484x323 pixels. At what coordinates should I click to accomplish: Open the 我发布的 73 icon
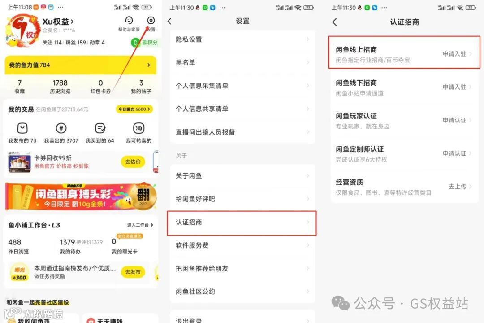(22, 128)
